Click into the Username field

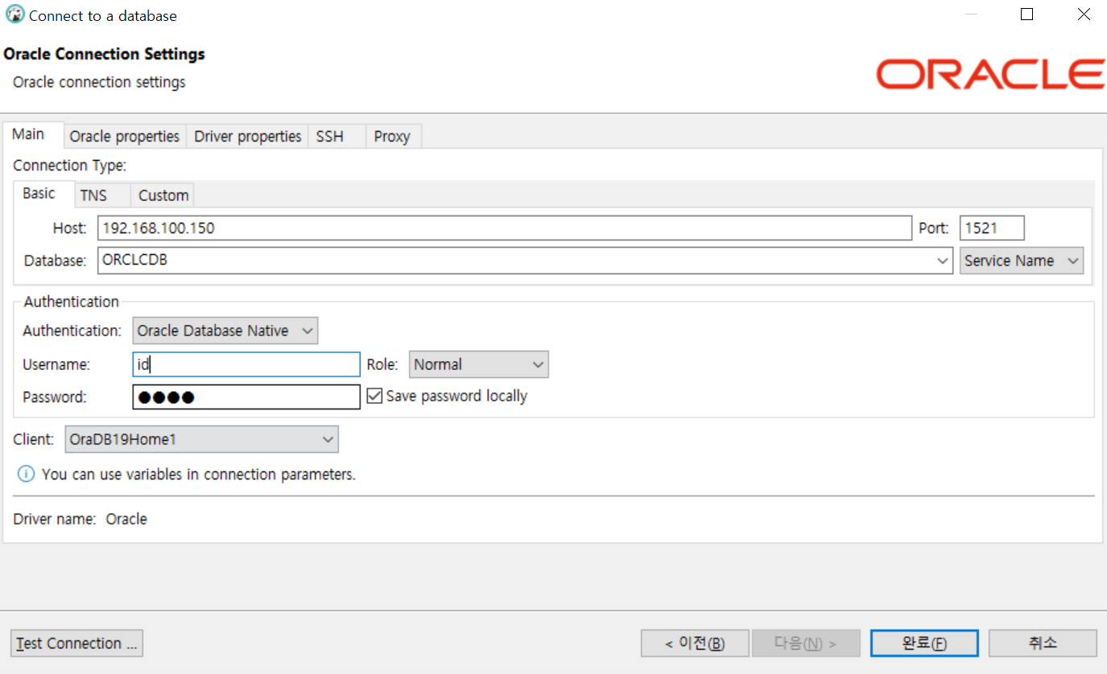click(246, 364)
